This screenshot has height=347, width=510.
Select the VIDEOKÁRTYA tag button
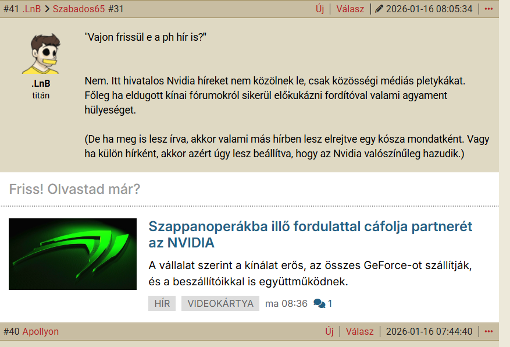point(220,303)
